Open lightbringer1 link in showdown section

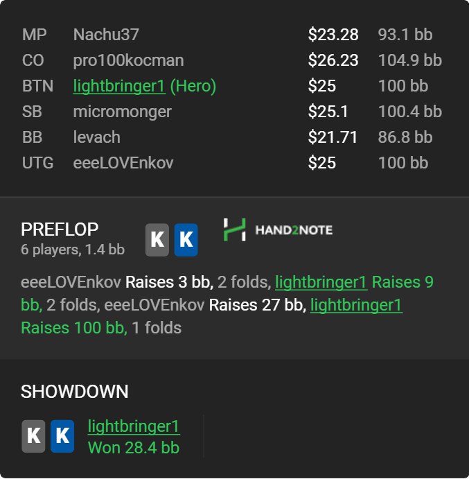(134, 426)
